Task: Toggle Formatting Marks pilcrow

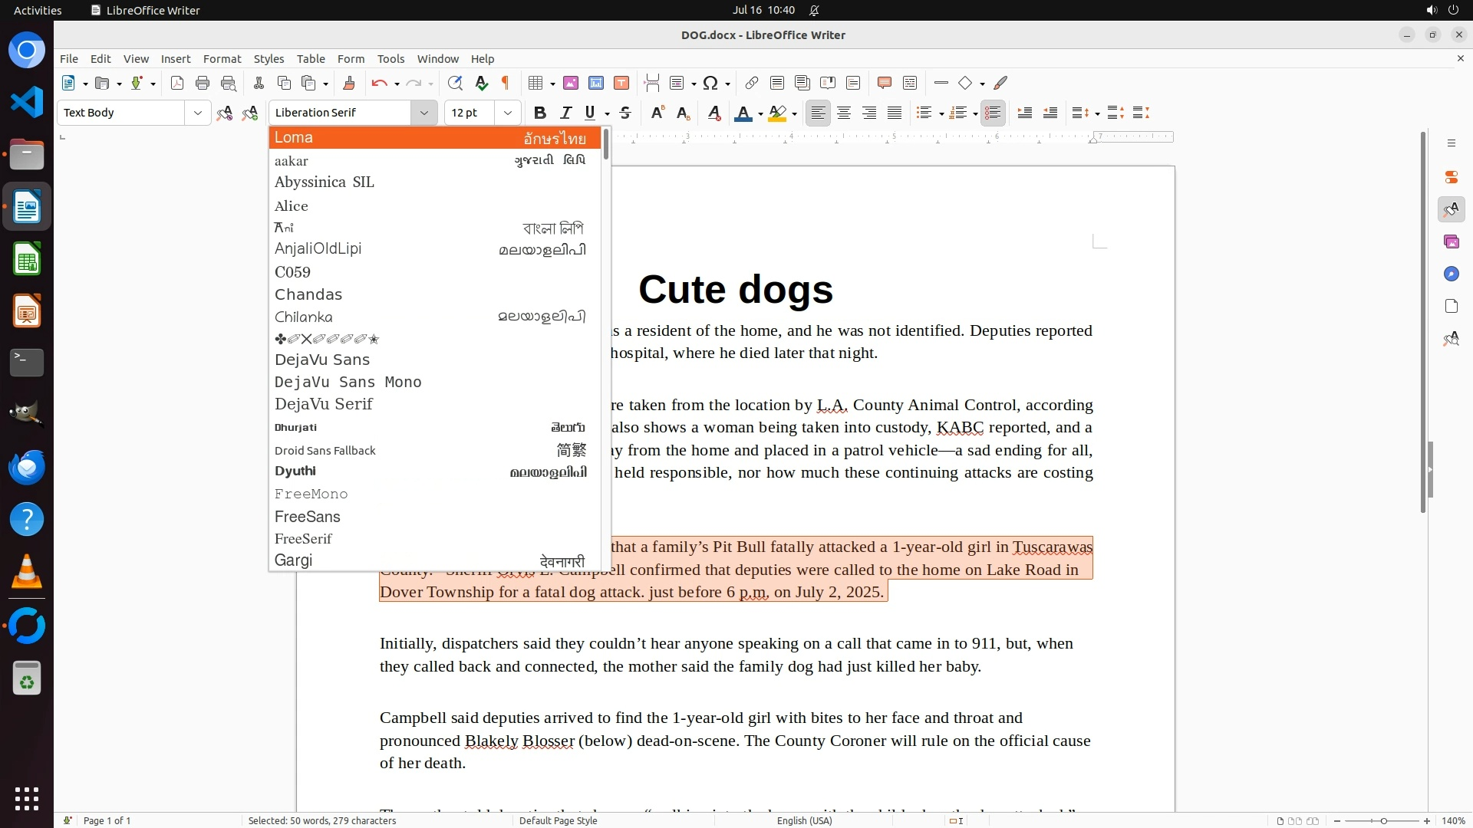Action: 506,83
